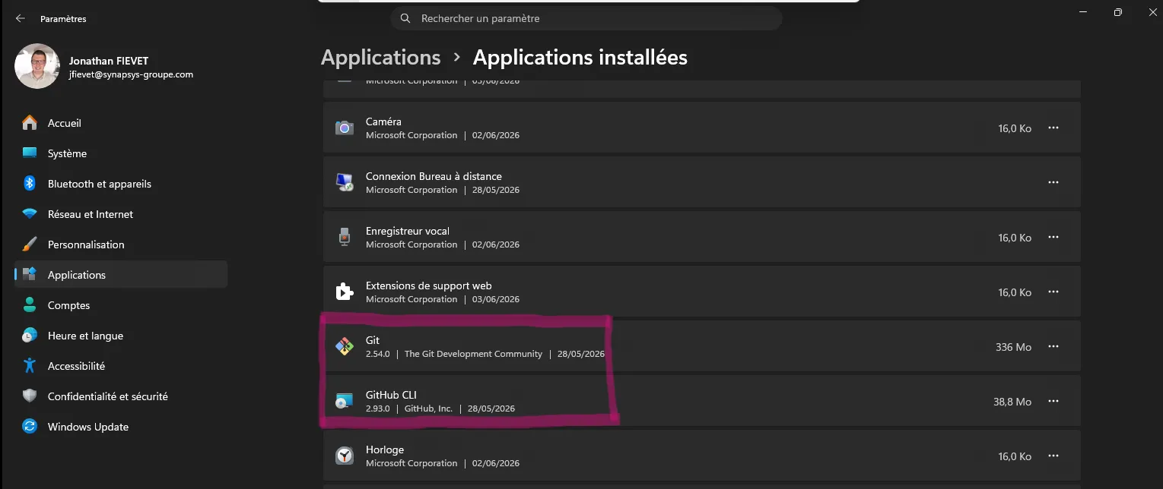Image resolution: width=1163 pixels, height=489 pixels.
Task: Click the Horloge app name
Action: [x=385, y=450]
